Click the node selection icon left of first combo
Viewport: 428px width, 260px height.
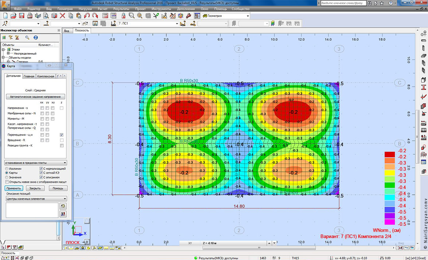tap(5, 23)
